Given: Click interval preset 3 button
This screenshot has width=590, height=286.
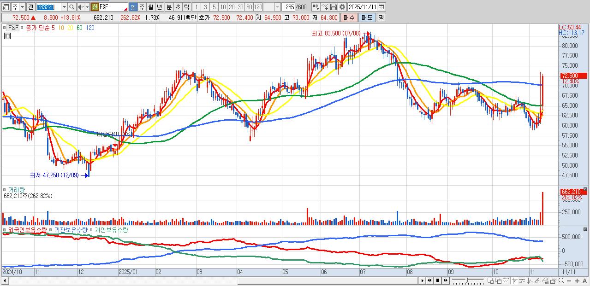Looking at the screenshot, I should (x=205, y=7).
